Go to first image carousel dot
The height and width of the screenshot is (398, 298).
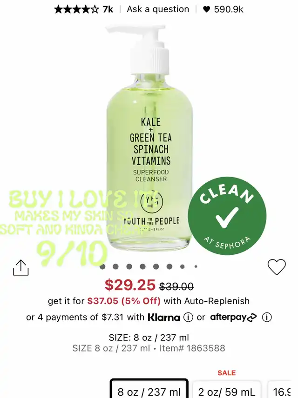(102, 266)
